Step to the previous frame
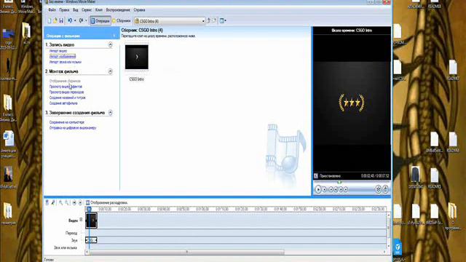This screenshot has width=466, height=262. coord(336,189)
